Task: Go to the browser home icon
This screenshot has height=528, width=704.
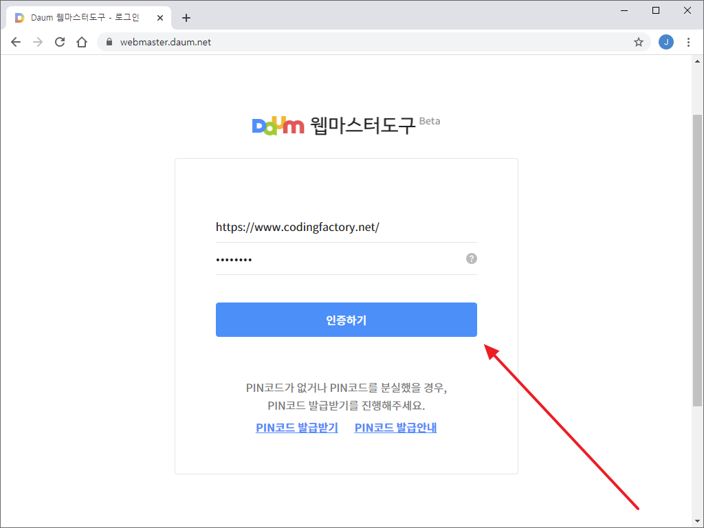Action: click(82, 42)
